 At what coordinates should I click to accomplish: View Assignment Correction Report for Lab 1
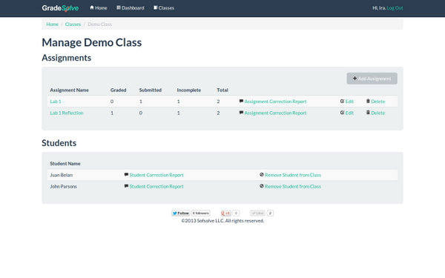(275, 102)
